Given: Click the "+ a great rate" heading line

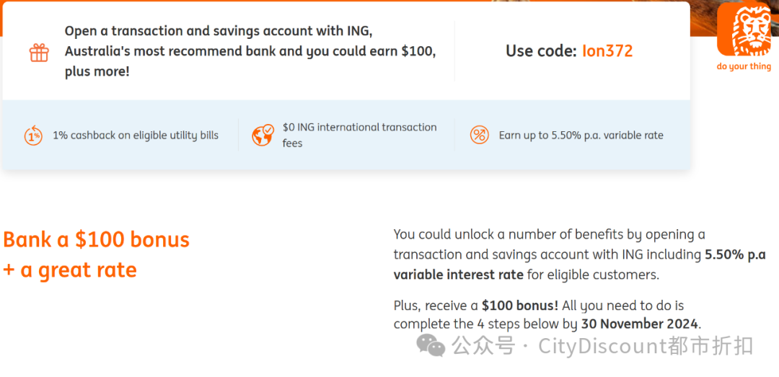Looking at the screenshot, I should (70, 270).
